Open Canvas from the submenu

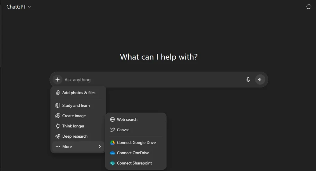136,130
